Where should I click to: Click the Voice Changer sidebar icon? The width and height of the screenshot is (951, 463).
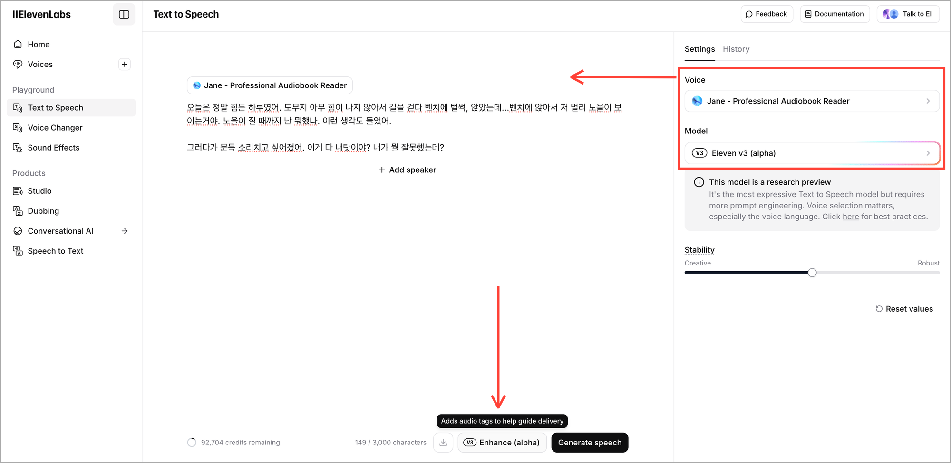18,128
